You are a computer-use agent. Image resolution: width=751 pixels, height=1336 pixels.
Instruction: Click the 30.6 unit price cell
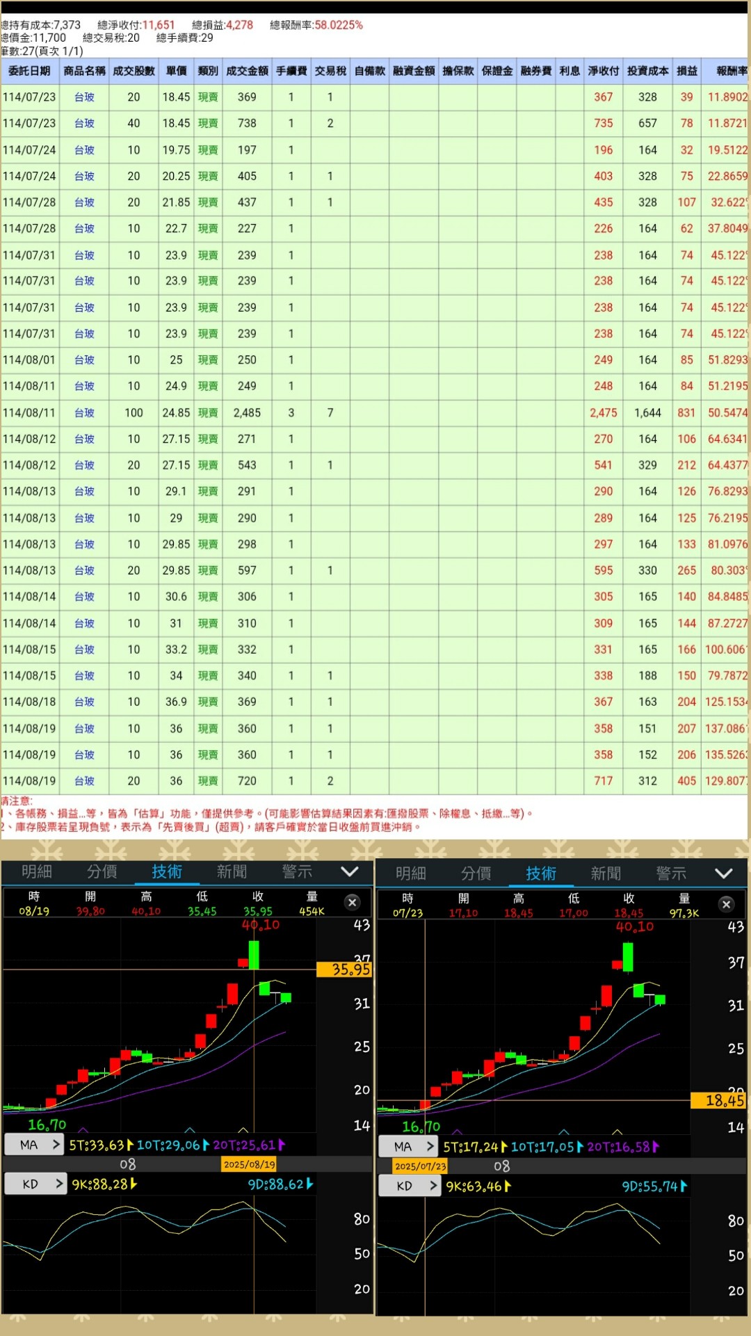tap(176, 597)
